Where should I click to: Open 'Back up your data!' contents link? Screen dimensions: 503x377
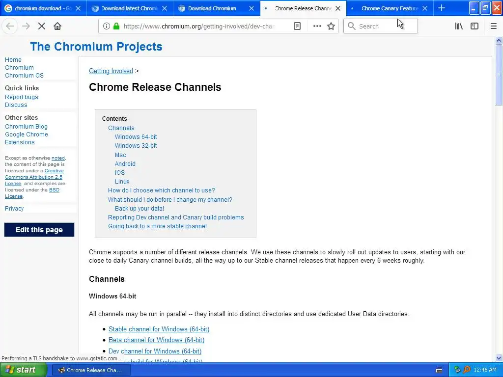[140, 208]
